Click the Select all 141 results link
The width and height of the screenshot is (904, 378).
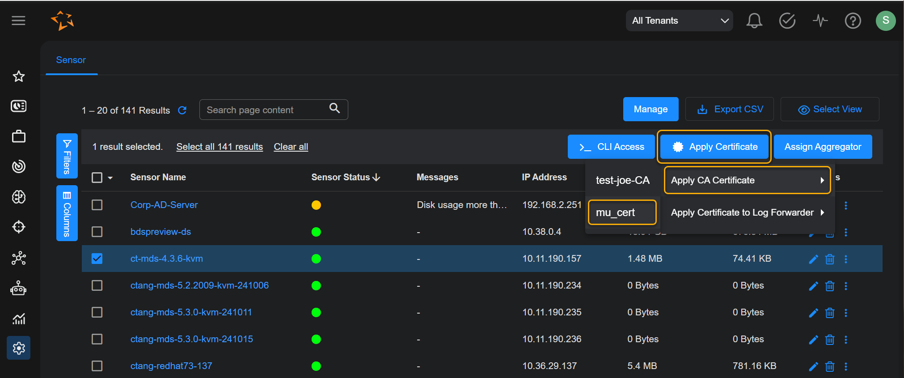[x=220, y=147]
